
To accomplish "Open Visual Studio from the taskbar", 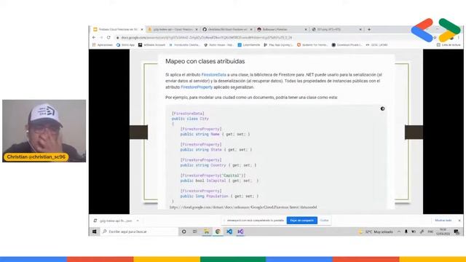I will click(x=240, y=231).
